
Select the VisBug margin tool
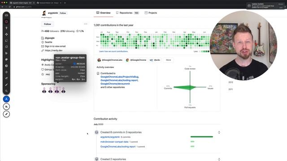point(6,41)
